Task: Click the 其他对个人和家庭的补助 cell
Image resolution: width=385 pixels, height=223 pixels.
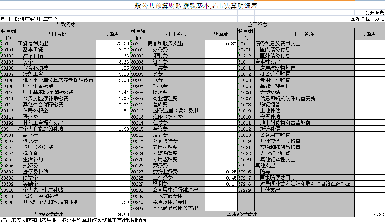Action: pos(57,203)
